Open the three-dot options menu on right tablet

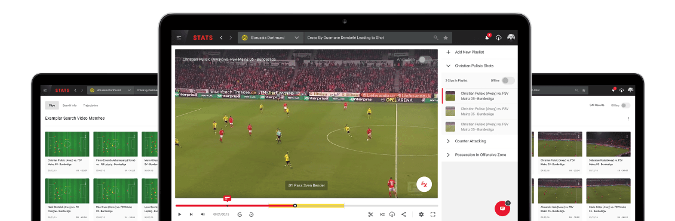[628, 119]
